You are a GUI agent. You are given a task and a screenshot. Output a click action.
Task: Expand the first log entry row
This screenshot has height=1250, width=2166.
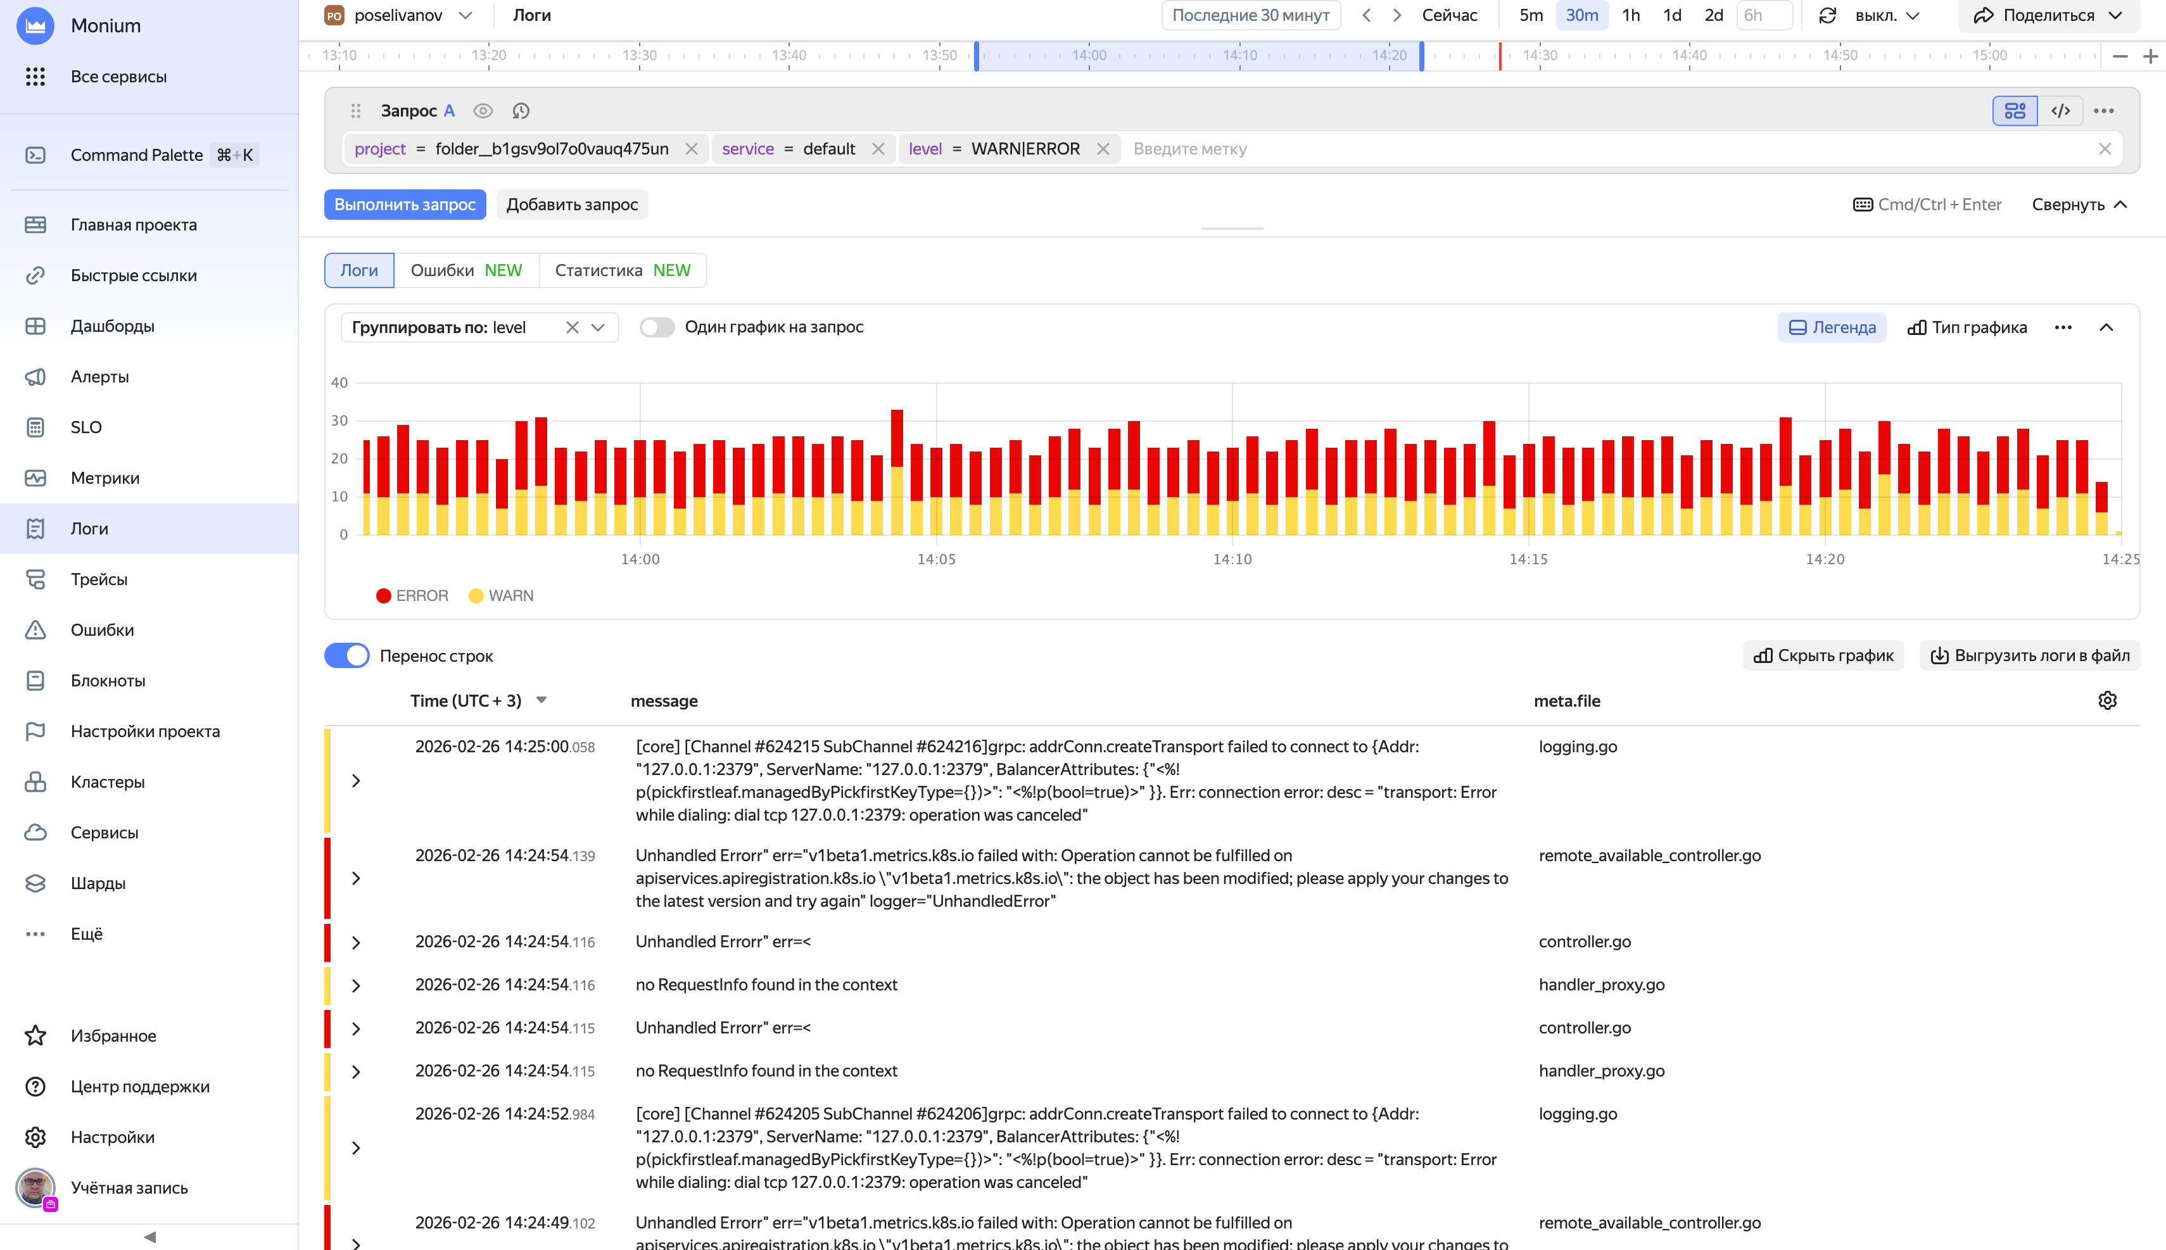coord(357,780)
